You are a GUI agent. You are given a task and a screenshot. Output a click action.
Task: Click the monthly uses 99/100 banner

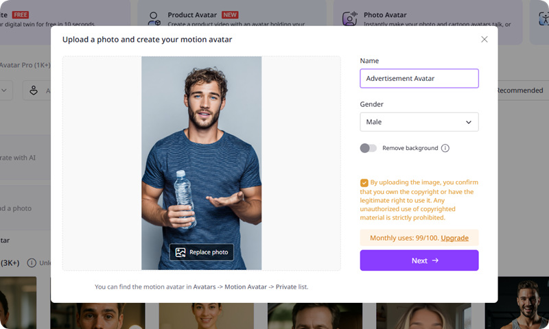[400, 238]
